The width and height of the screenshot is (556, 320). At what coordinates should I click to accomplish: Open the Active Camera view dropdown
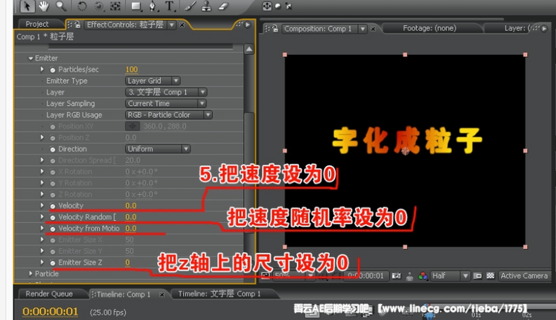coord(524,276)
